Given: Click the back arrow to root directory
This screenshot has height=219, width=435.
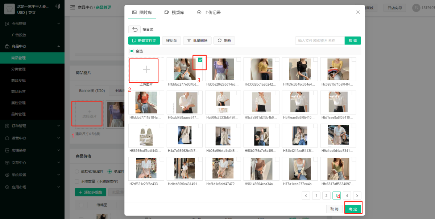Looking at the screenshot, I should (x=134, y=29).
